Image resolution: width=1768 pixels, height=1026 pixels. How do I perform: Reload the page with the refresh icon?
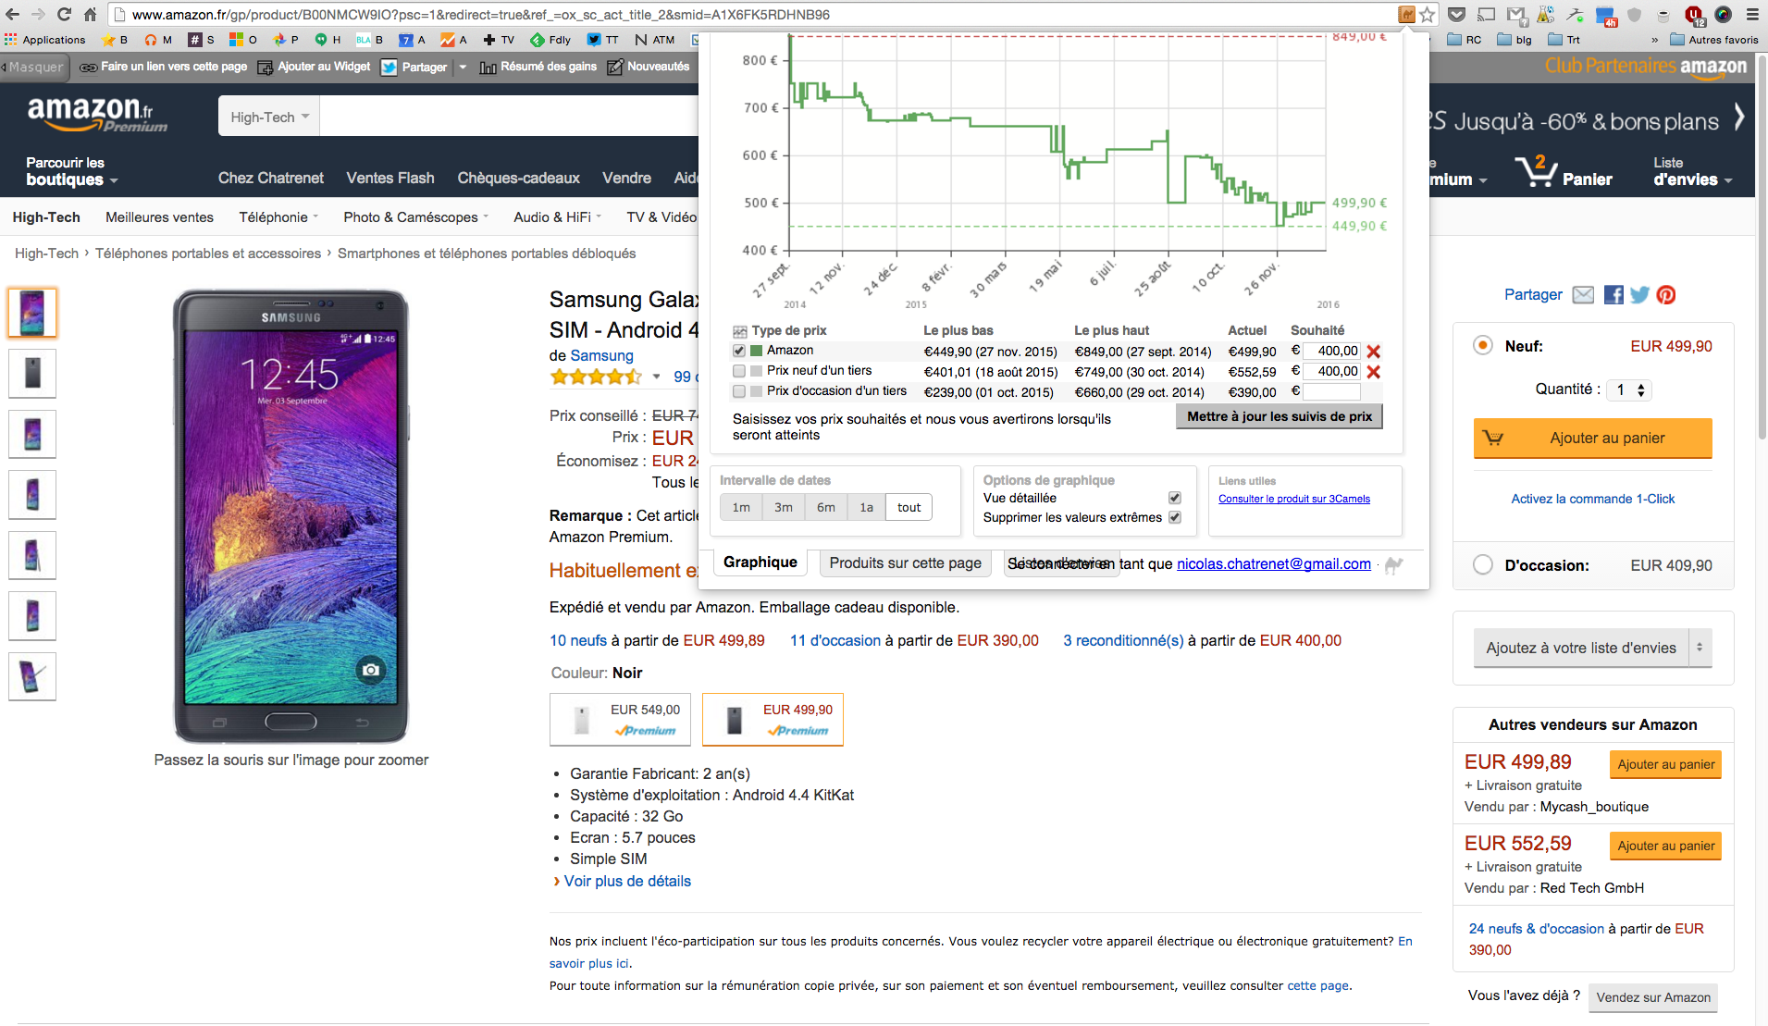[x=64, y=14]
